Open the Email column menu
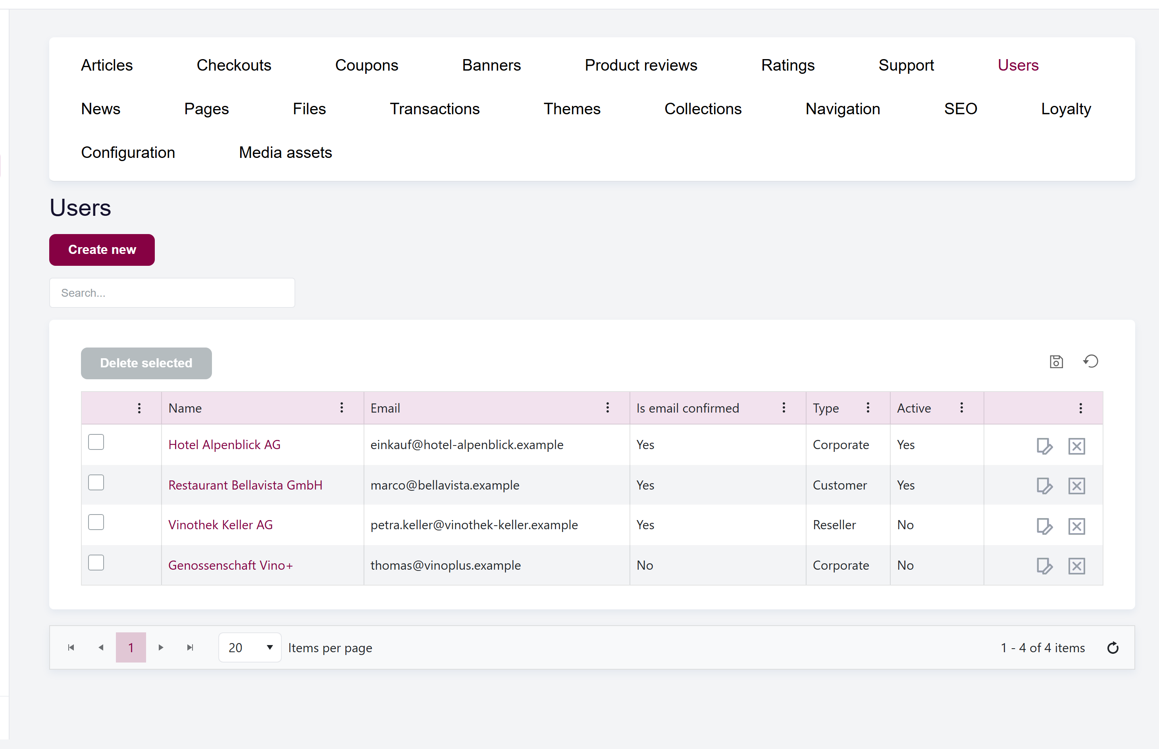Screen dimensions: 1159x749 [x=607, y=407]
